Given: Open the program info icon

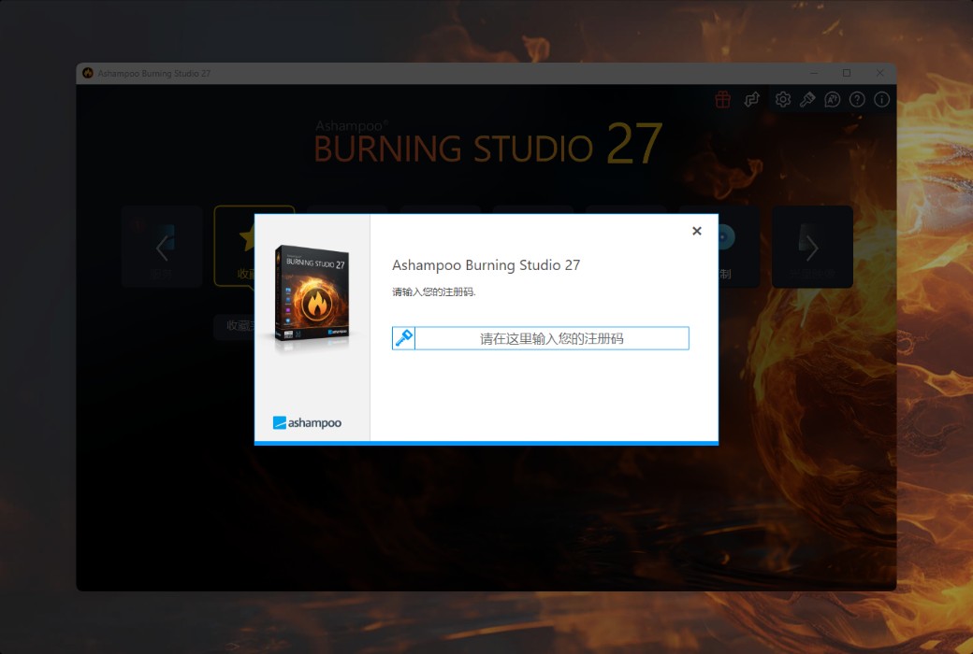Looking at the screenshot, I should 880,99.
